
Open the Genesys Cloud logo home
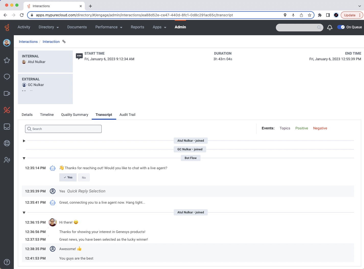7,27
